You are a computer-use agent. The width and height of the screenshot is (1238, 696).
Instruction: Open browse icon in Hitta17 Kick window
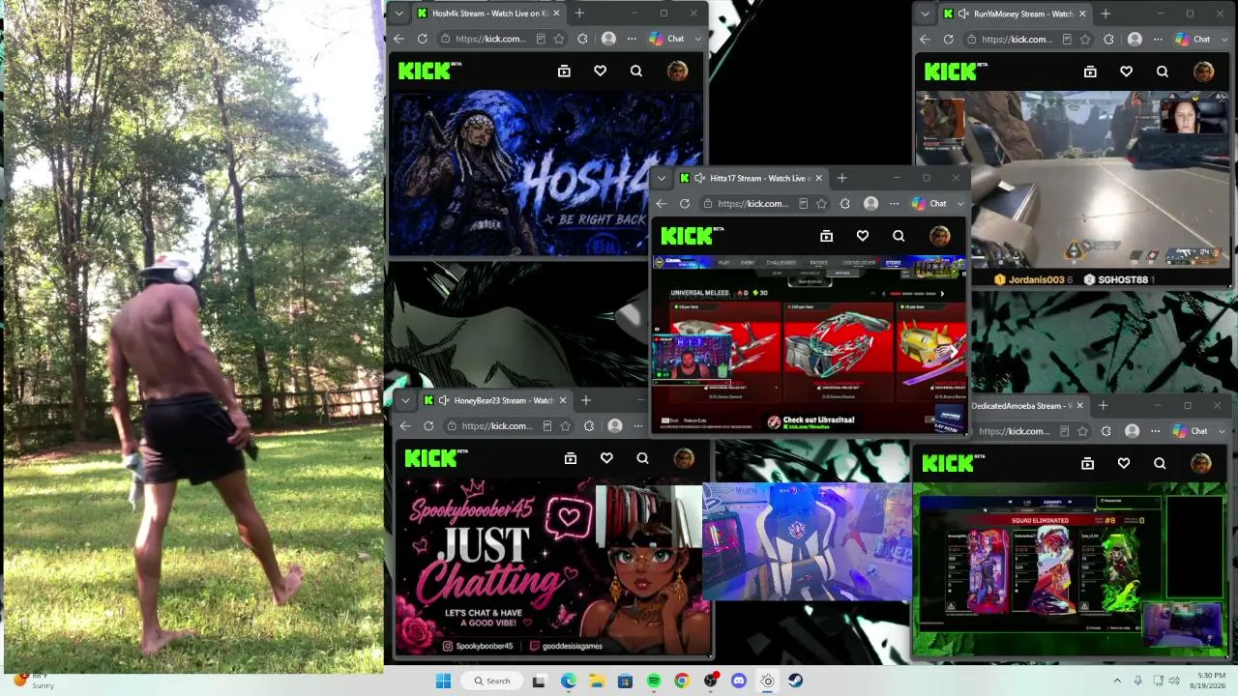tap(826, 235)
